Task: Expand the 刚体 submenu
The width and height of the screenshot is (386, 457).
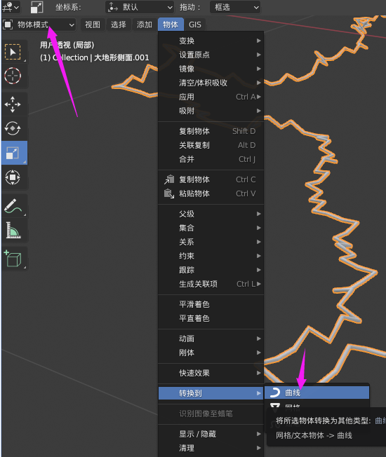Action: [211, 353]
